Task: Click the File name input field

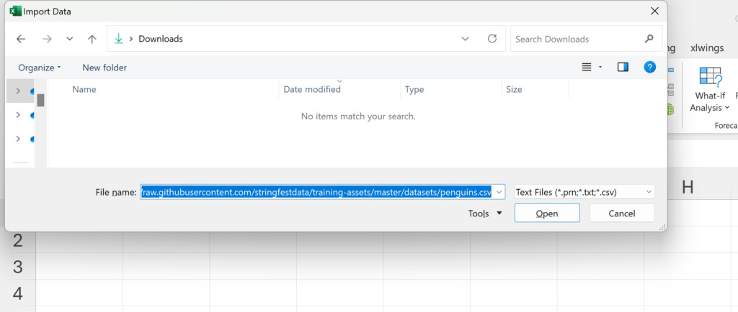Action: (x=317, y=192)
